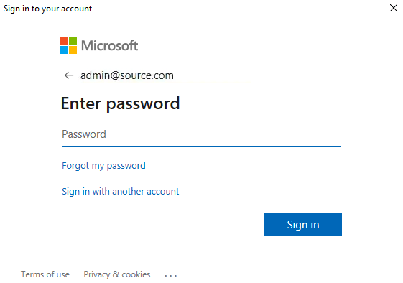Click the blue underline of the Password field
This screenshot has height=283, width=403.
click(201, 146)
